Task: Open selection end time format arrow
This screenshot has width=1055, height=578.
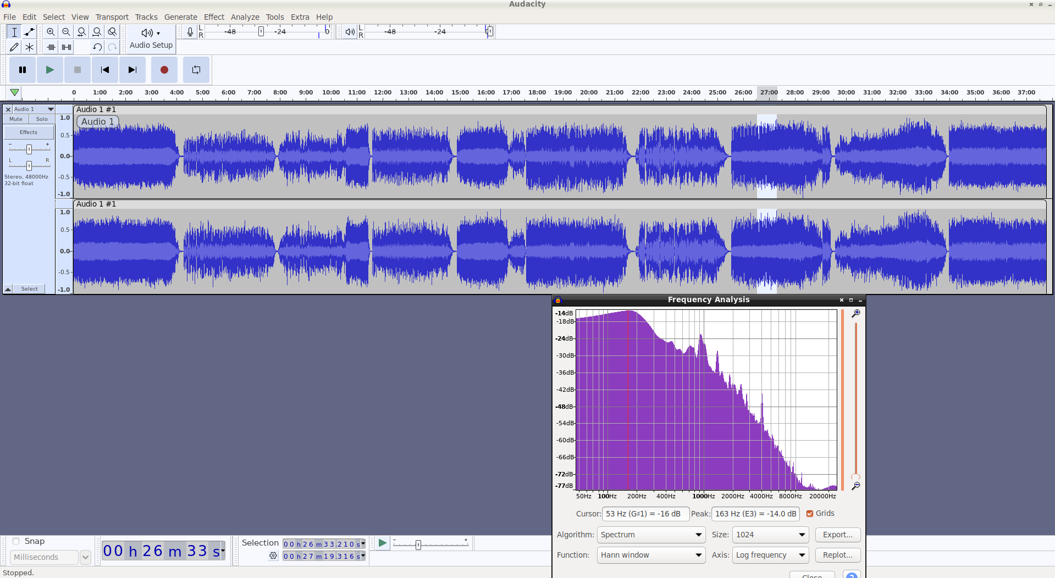Action: click(x=363, y=556)
